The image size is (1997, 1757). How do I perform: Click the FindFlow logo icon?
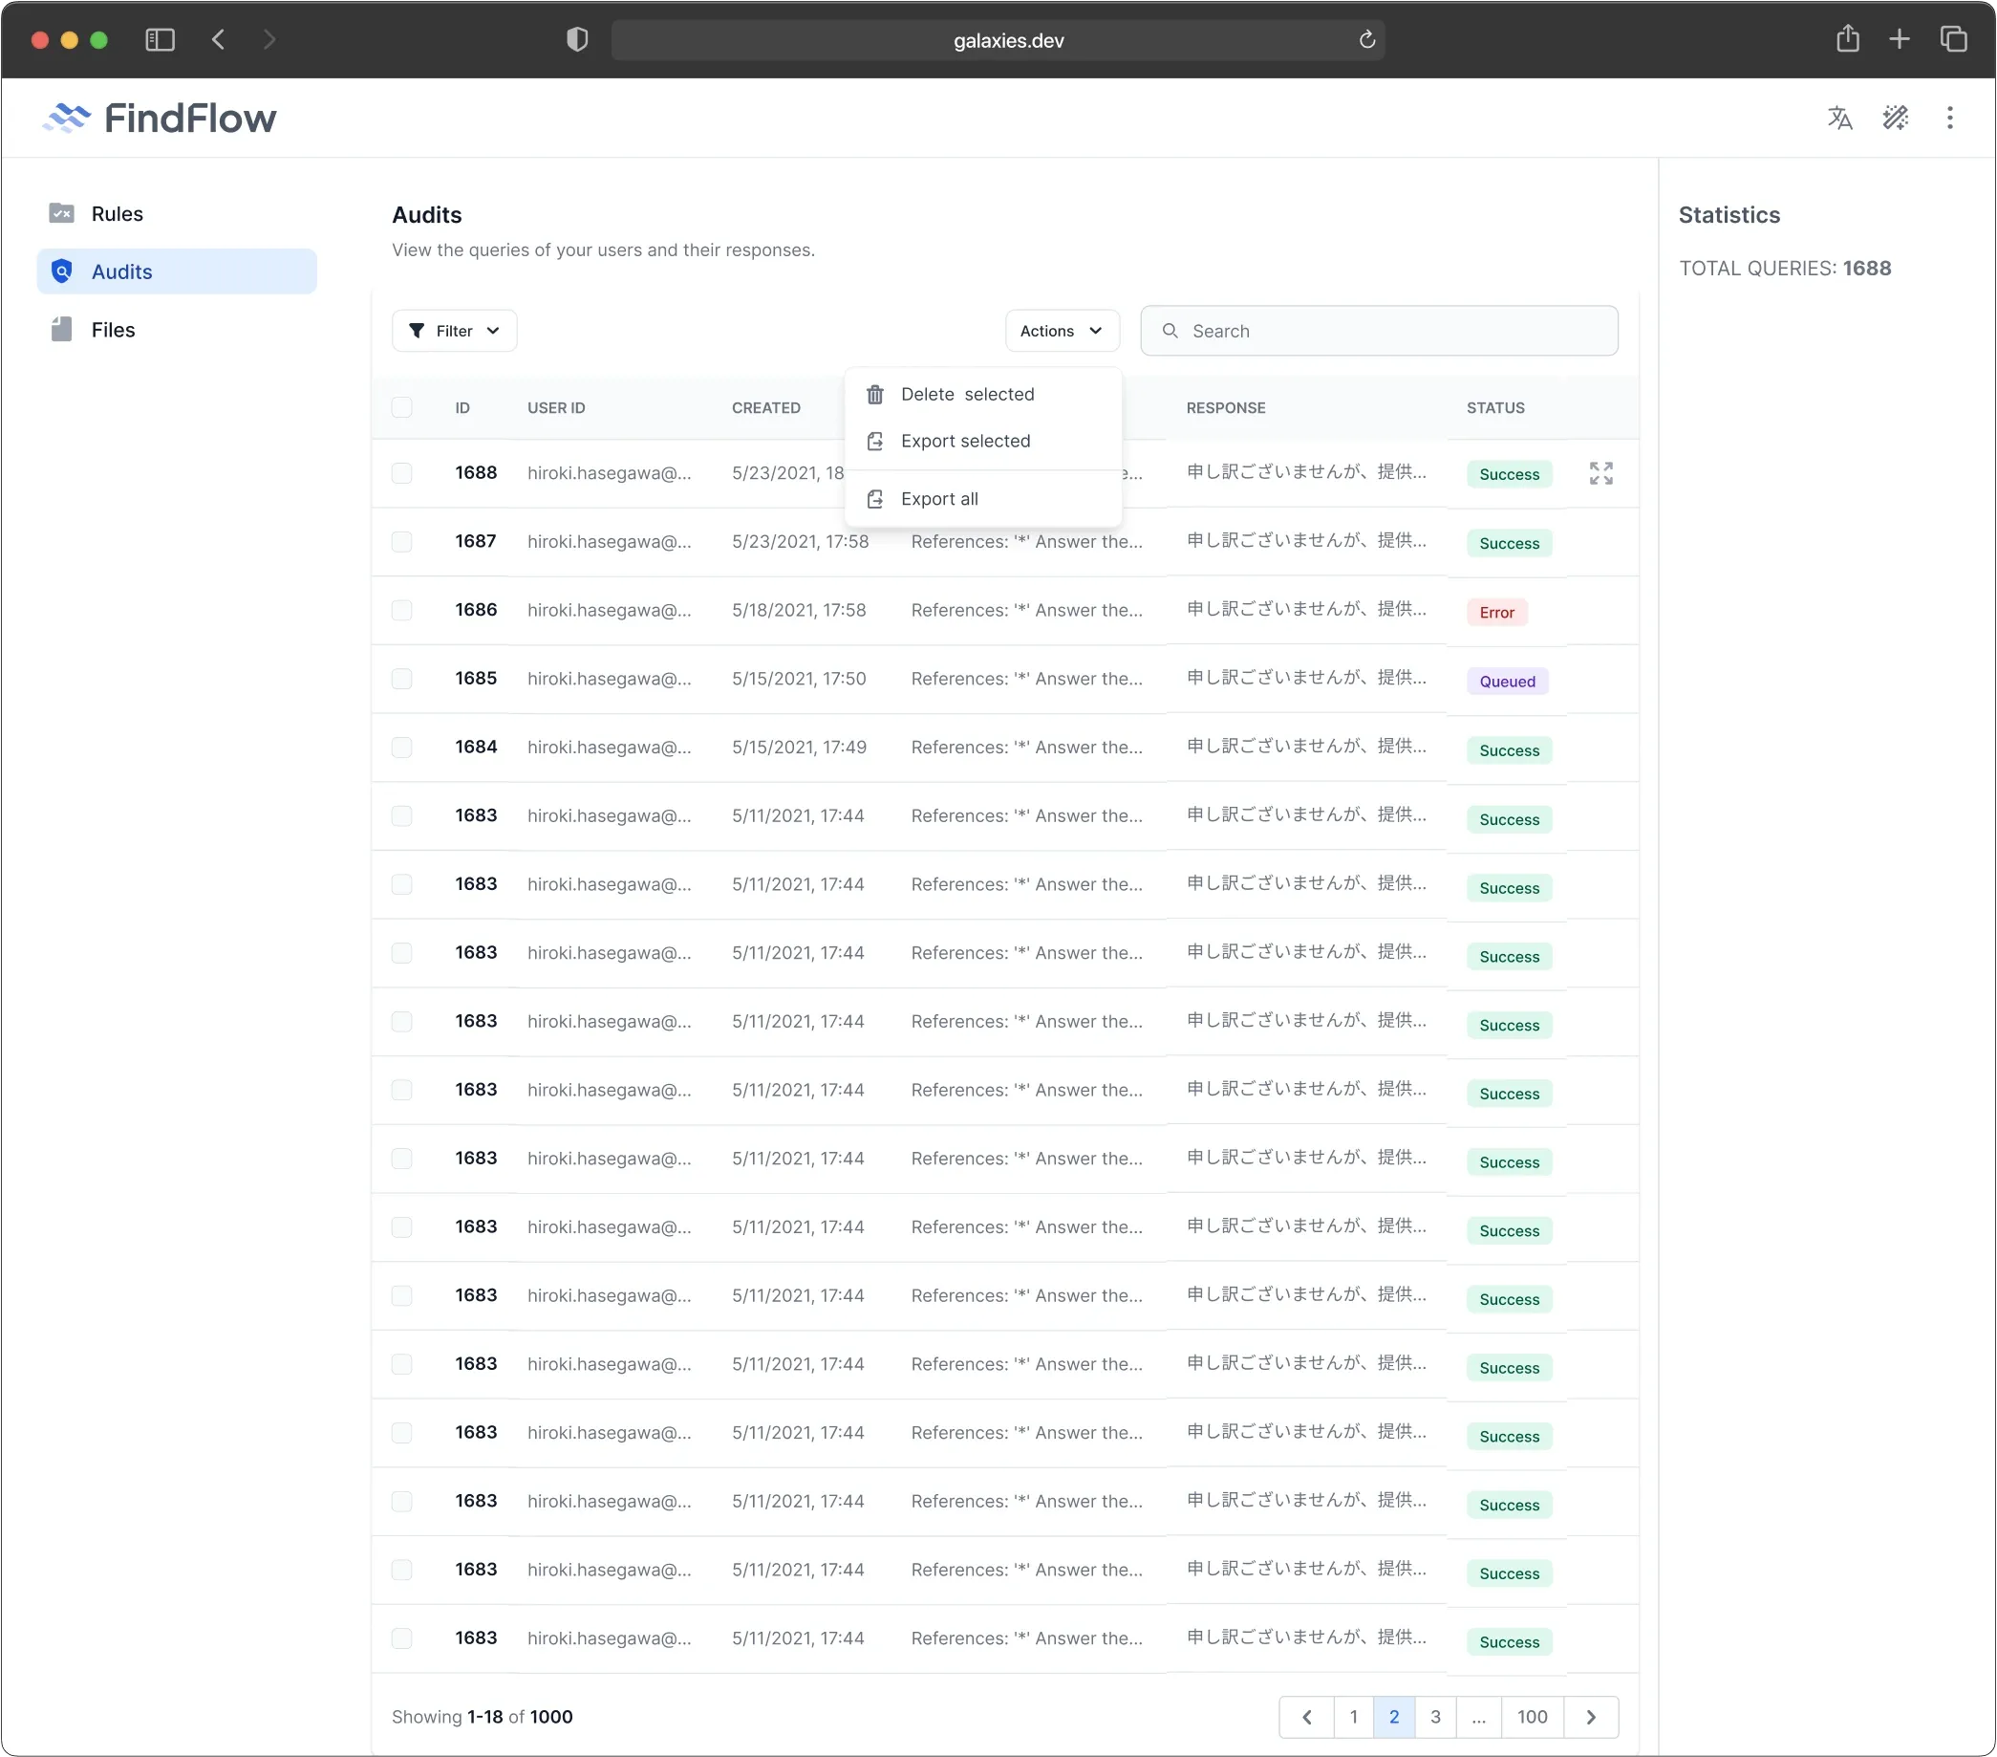tap(67, 118)
